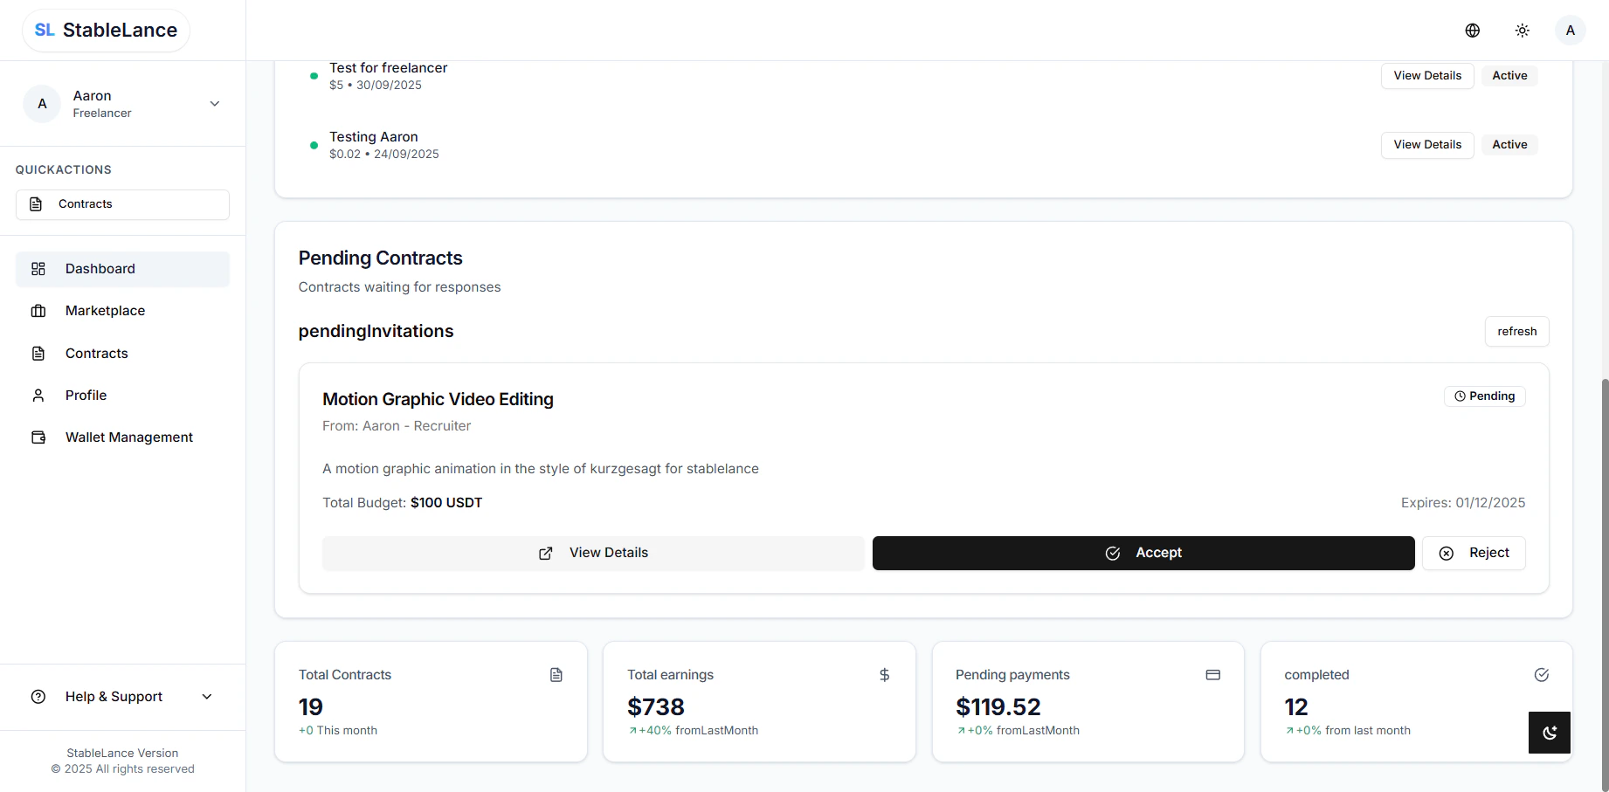
Task: Expand the Aaron Freelancer profile chevron
Action: [214, 103]
